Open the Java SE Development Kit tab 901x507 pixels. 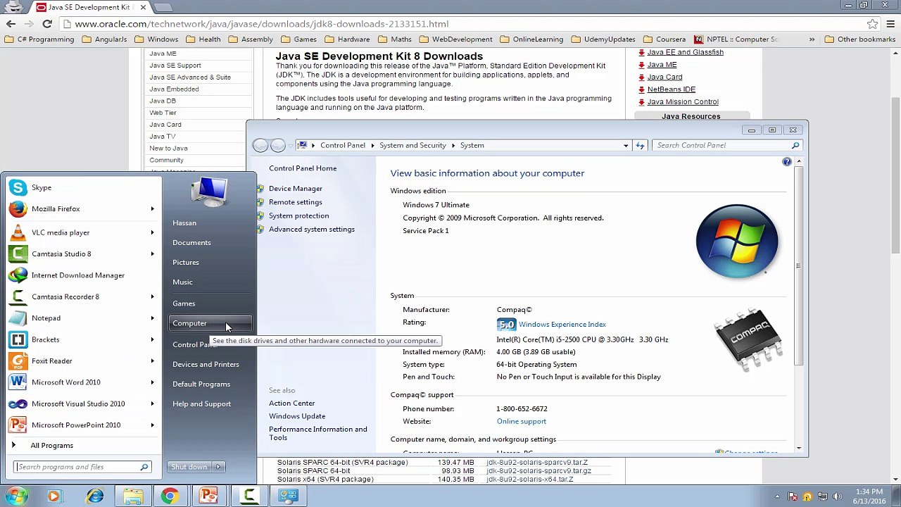pos(92,7)
